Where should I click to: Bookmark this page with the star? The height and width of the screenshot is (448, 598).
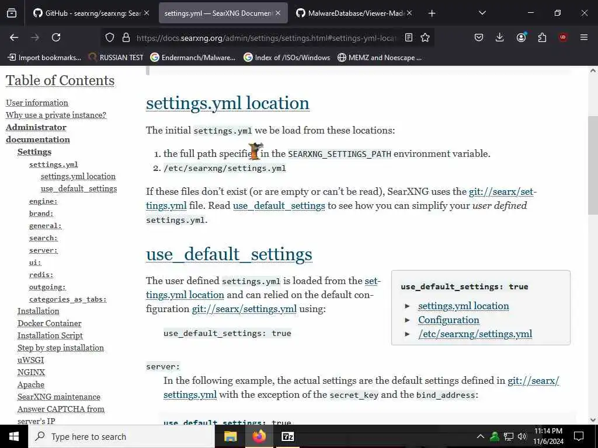425,37
